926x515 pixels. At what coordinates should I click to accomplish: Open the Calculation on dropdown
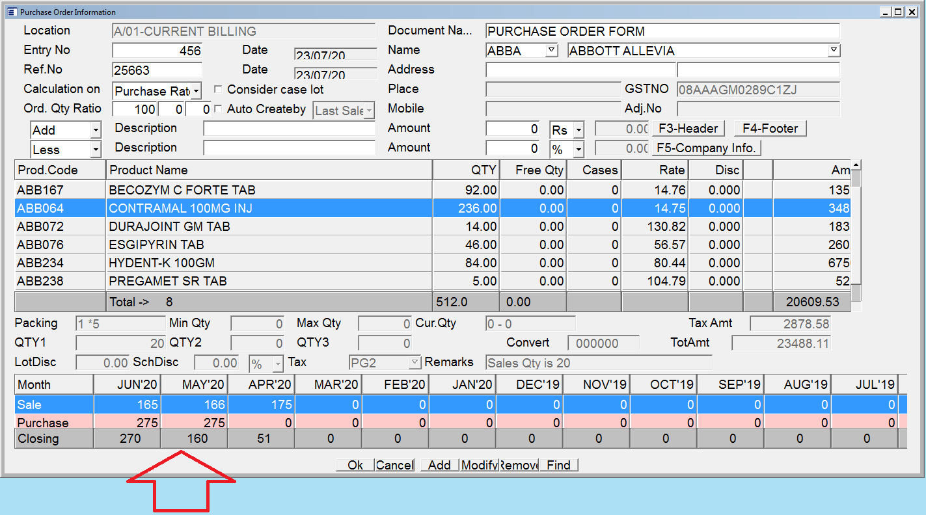[197, 92]
